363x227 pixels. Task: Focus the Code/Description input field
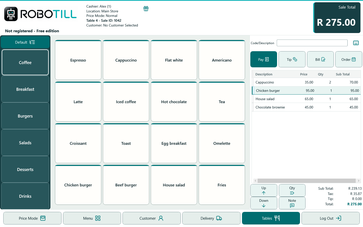(x=312, y=43)
